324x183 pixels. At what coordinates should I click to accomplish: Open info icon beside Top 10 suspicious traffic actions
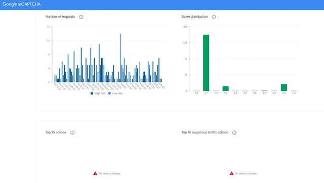pos(234,132)
